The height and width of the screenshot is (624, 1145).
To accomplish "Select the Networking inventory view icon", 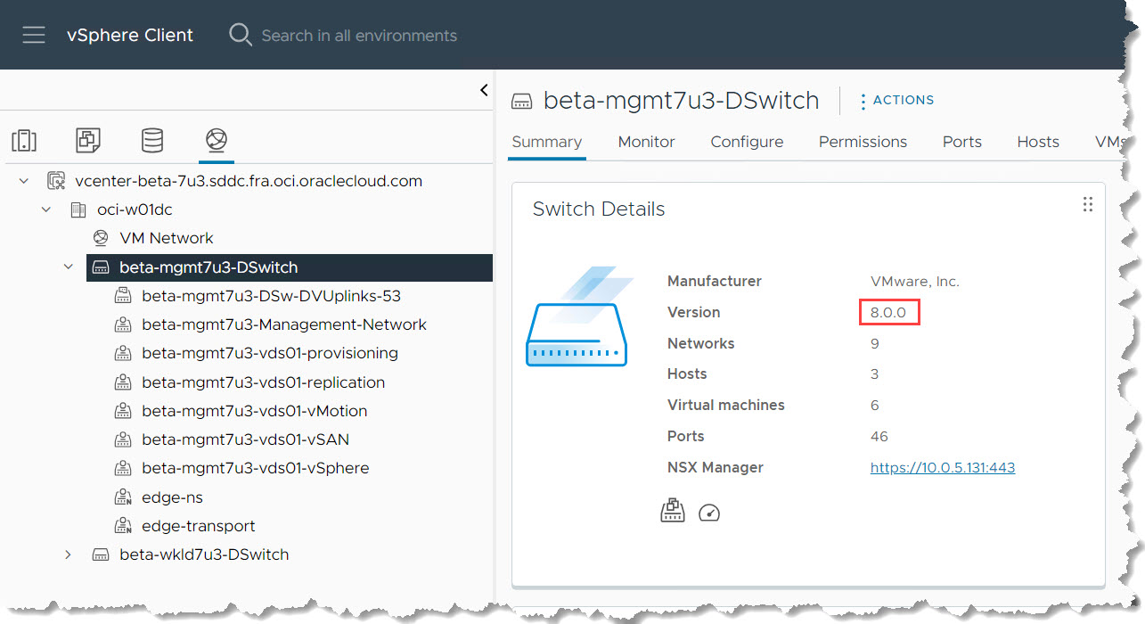I will pos(216,140).
